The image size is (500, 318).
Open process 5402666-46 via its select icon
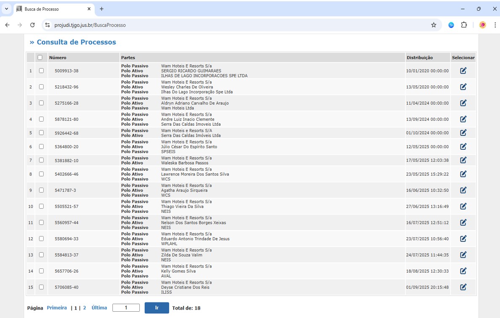coord(463,174)
